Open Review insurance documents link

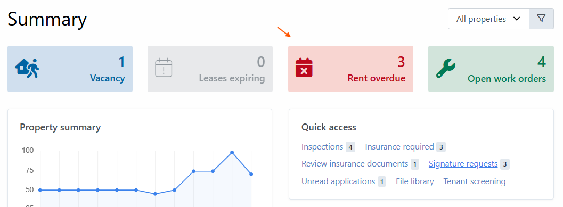click(x=355, y=164)
